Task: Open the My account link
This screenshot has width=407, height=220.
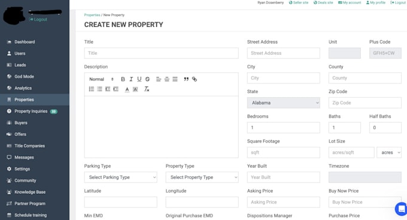Action: [350, 2]
